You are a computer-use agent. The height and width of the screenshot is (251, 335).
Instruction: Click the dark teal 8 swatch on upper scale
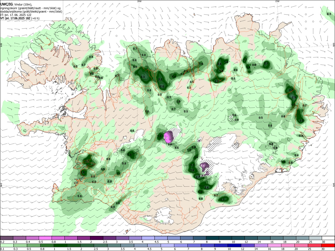212,238
